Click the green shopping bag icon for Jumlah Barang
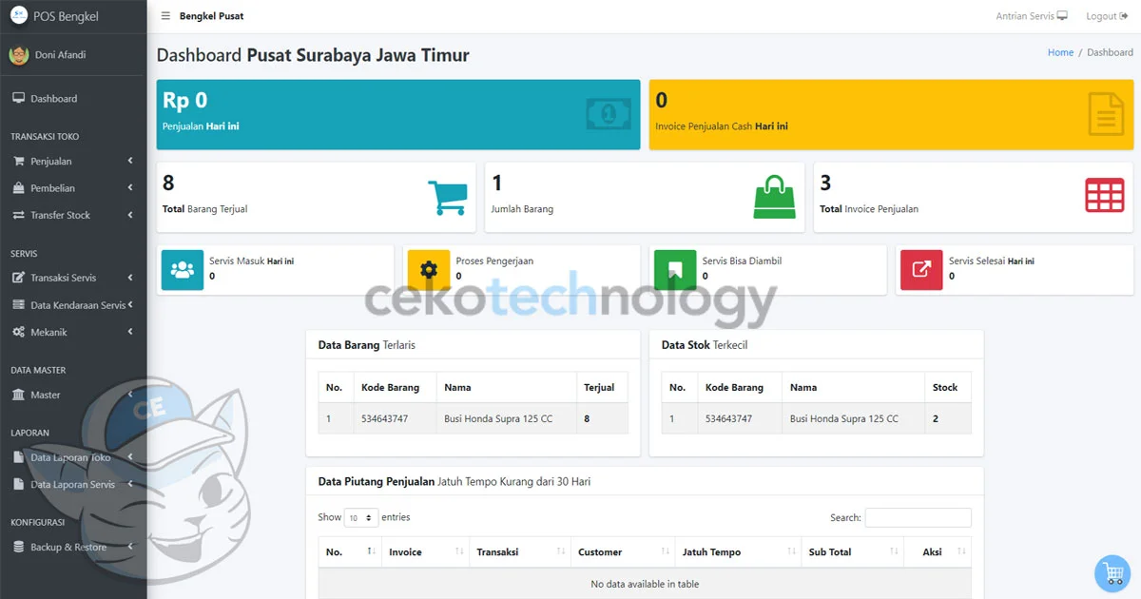Image resolution: width=1141 pixels, height=599 pixels. (x=774, y=198)
